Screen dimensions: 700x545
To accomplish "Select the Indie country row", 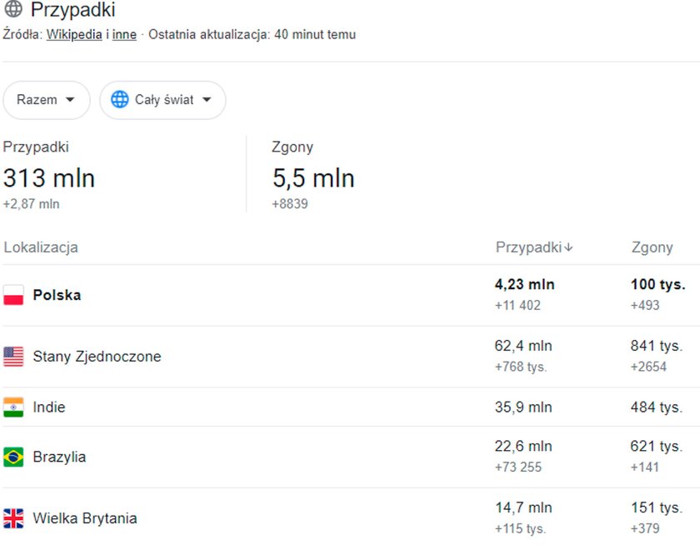I will pos(350,407).
